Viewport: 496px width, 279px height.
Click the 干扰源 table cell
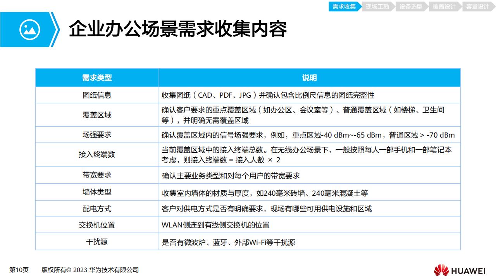(x=97, y=242)
